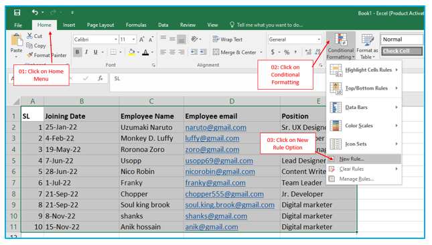The image size is (432, 245).
Task: Open Clear Rules submenu
Action: (364, 169)
